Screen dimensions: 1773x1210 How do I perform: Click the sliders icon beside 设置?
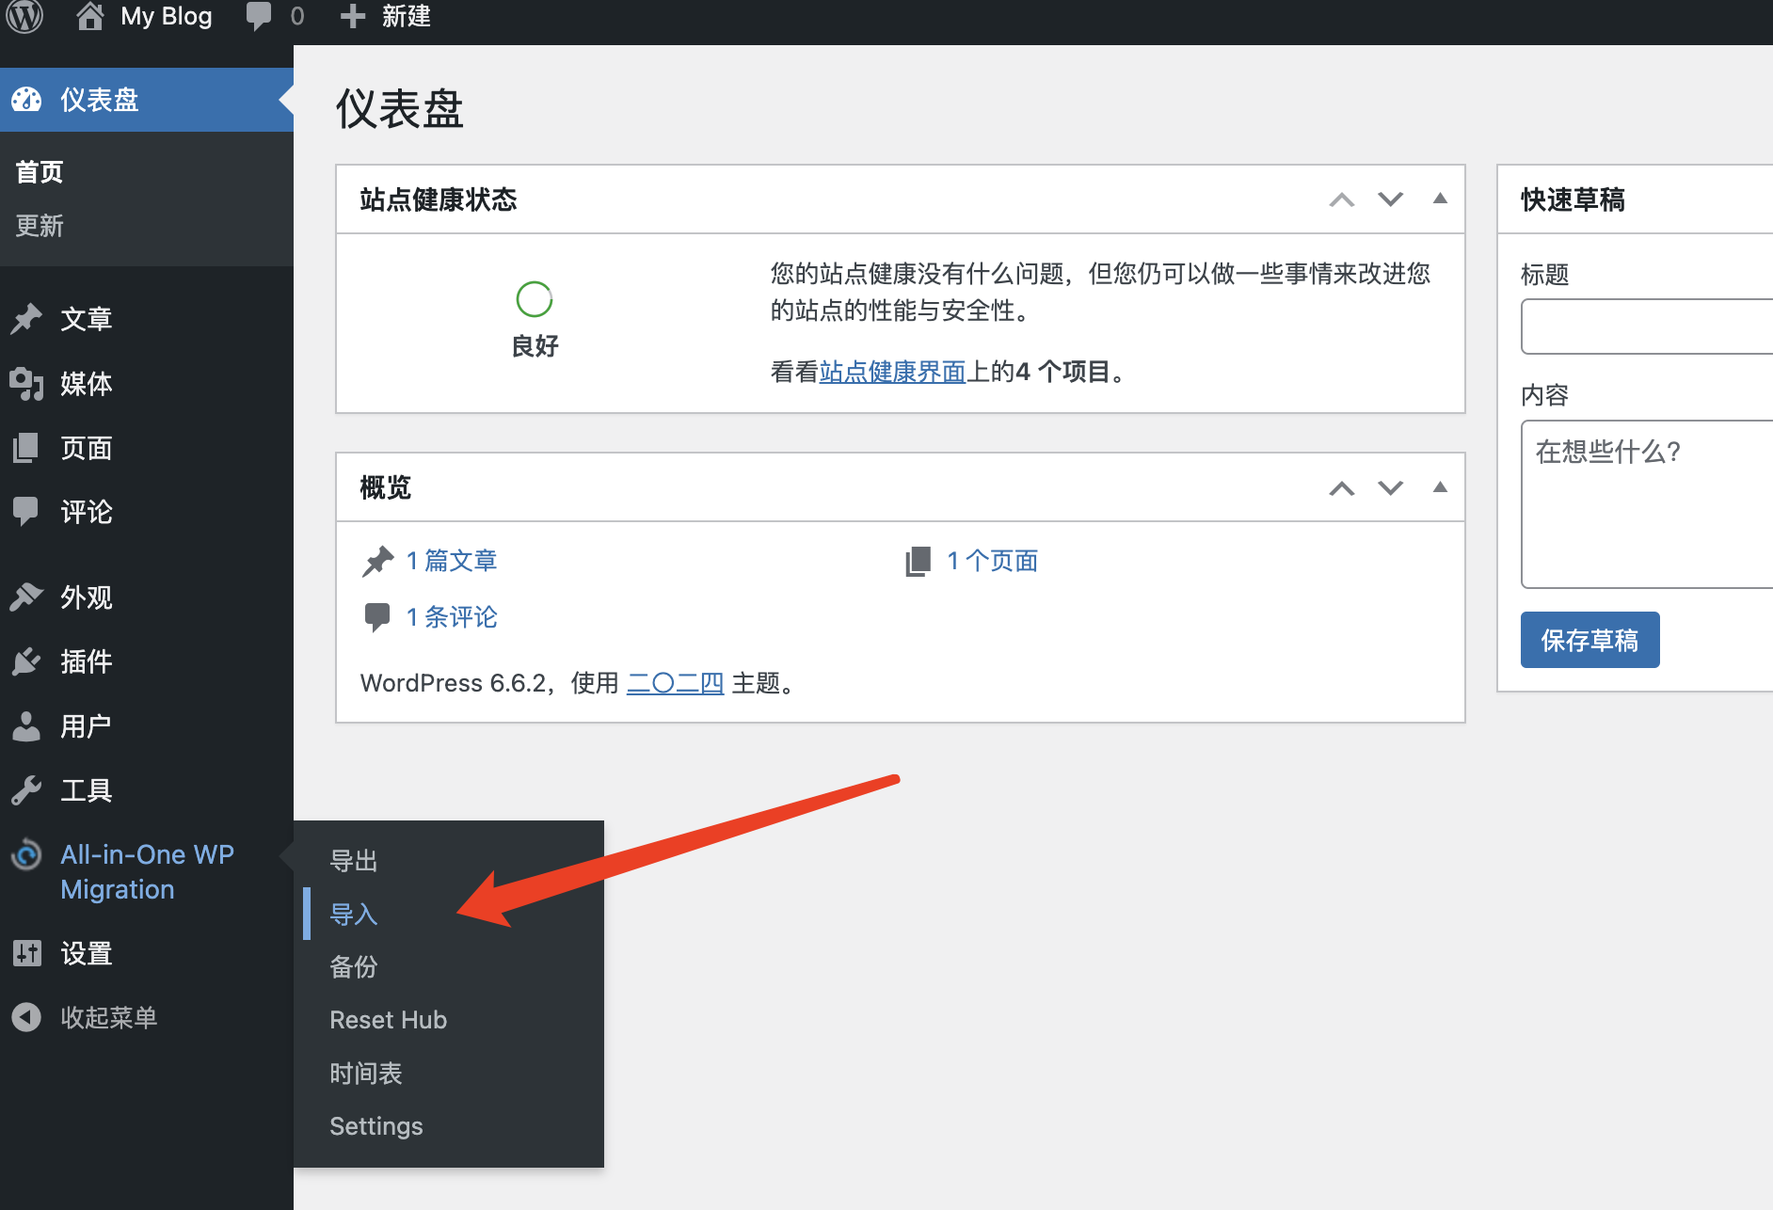tap(26, 953)
